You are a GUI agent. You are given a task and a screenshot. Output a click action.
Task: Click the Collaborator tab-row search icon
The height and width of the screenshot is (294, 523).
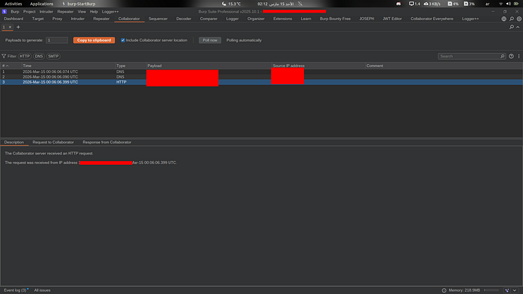pyautogui.click(x=511, y=27)
